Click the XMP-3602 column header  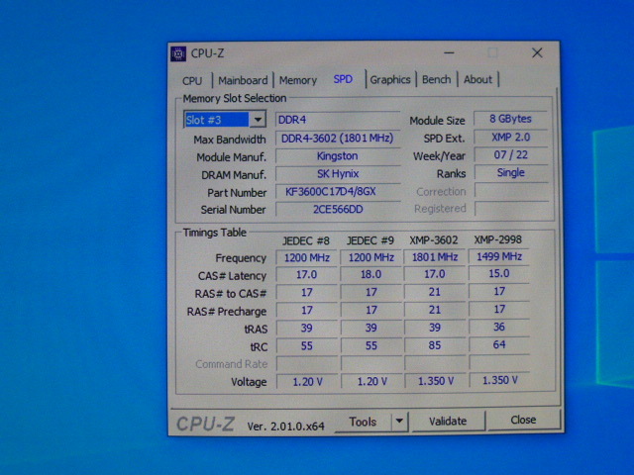coord(434,240)
